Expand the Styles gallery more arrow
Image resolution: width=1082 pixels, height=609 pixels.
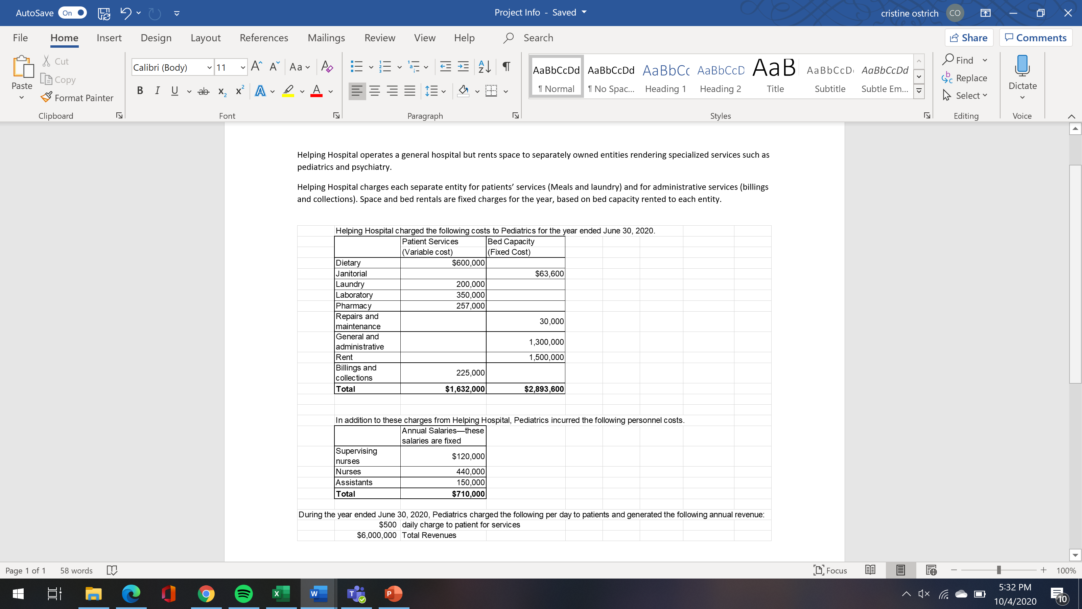point(919,91)
